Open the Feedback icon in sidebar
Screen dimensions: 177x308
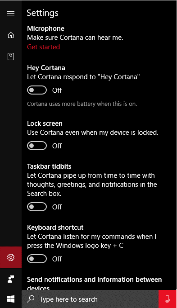(11, 279)
